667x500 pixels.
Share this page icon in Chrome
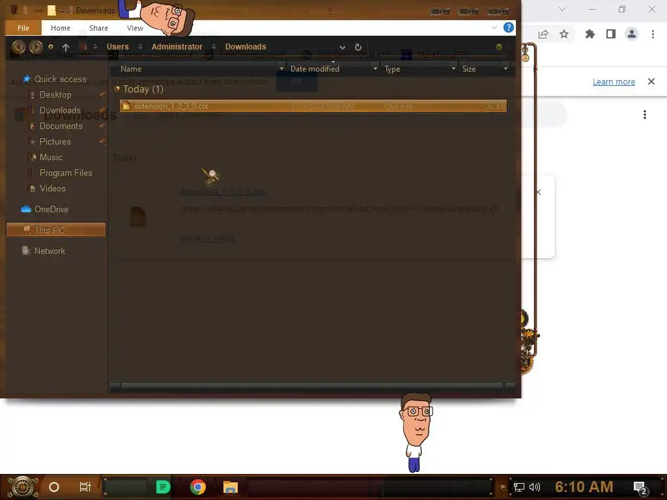pyautogui.click(x=543, y=34)
